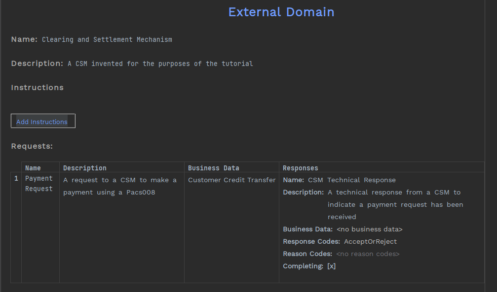Viewport: 497px width, 292px height.
Task: Click the response description about technical response
Action: [395, 204]
